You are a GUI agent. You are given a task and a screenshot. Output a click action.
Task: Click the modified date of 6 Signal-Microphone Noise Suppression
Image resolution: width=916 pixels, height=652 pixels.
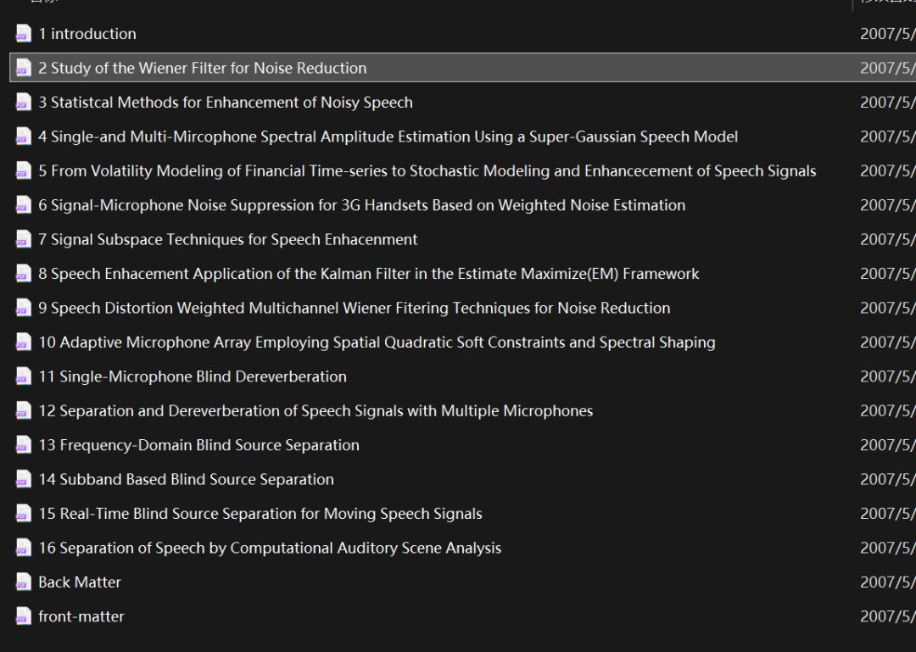tap(888, 205)
